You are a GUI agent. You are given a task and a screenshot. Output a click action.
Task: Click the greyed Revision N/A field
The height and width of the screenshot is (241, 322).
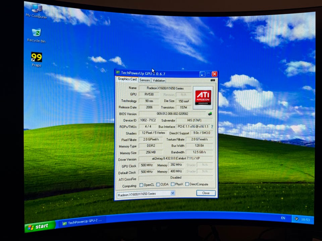coord(183,95)
